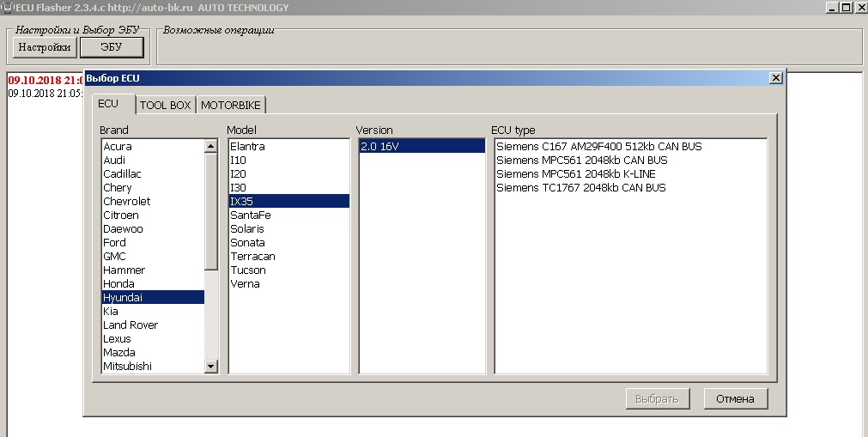Pick Siemens TC1767 2048kb CAN BUS
The height and width of the screenshot is (437, 868).
click(x=631, y=188)
